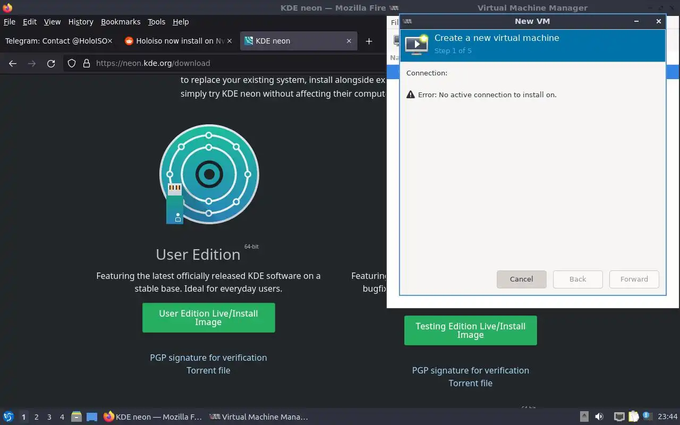Click Firefox forward arrow button
Screen dimensions: 680x425
click(32, 63)
